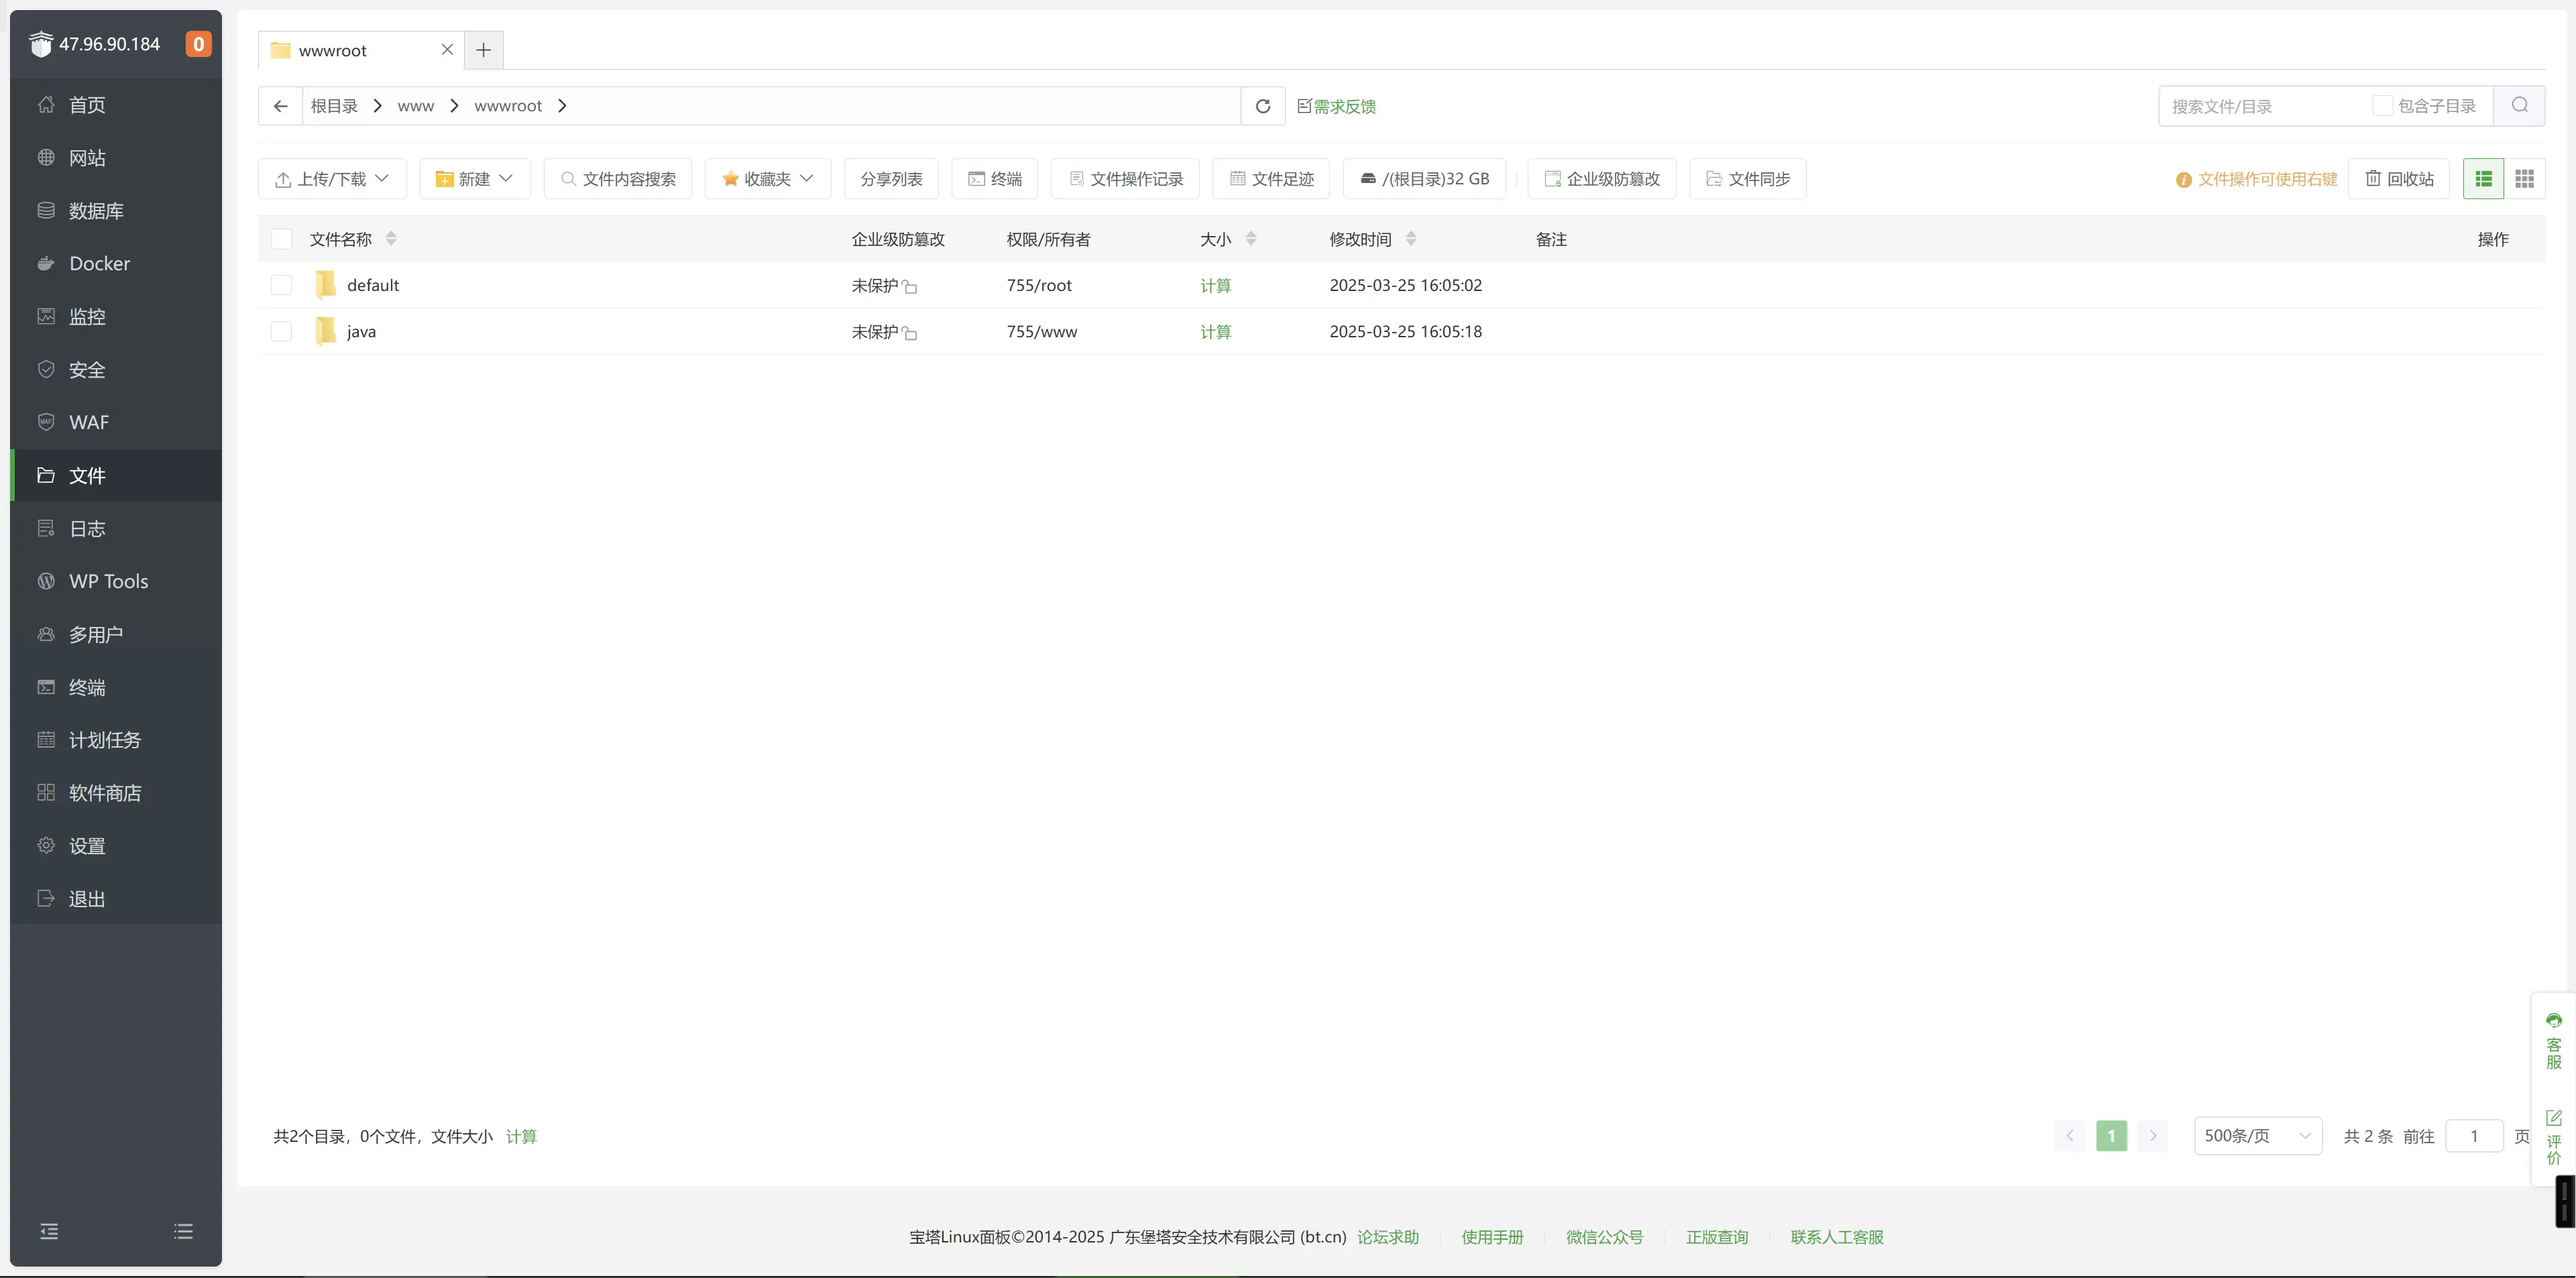Sort by 修改时间 column arrows

click(1411, 238)
